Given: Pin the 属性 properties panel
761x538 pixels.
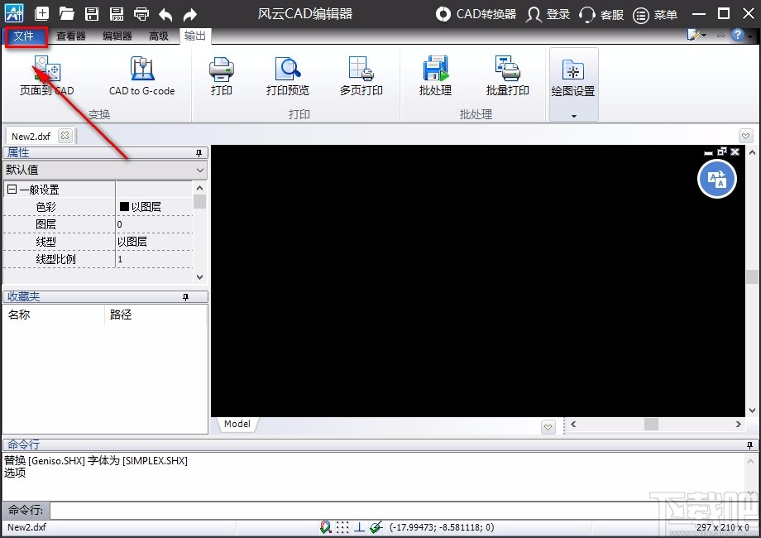Looking at the screenshot, I should coord(199,153).
